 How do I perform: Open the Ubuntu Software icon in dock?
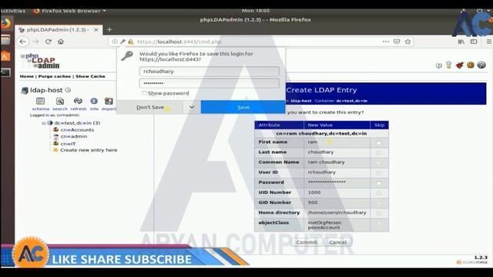tap(5, 56)
